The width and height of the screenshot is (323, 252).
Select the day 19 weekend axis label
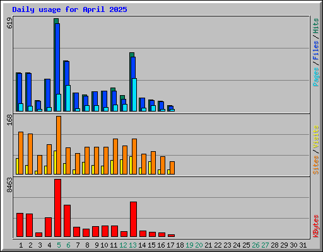[189, 245]
